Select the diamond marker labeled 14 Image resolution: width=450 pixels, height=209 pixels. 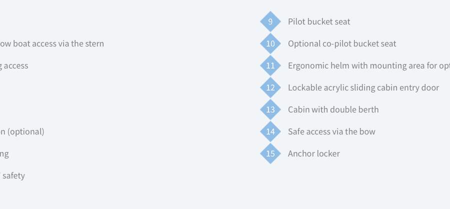[270, 131]
